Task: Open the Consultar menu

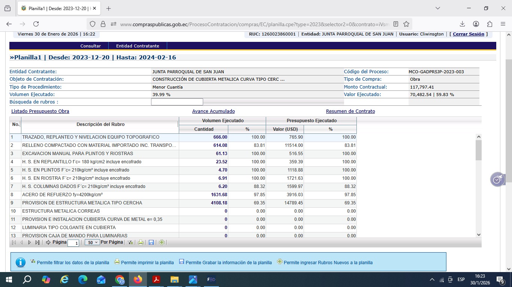Action: click(90, 46)
